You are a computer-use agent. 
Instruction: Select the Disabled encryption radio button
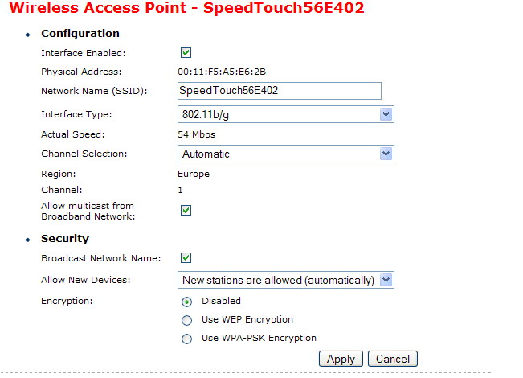pos(186,302)
